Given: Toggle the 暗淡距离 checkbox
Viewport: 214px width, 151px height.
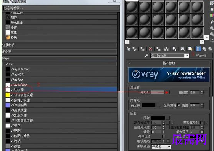Looking at the screenshot, I should (168, 141).
